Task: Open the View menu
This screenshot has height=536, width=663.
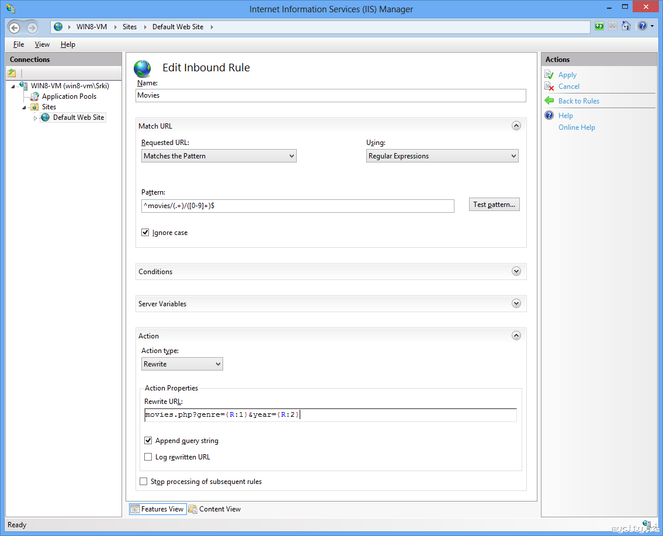Action: click(x=42, y=44)
